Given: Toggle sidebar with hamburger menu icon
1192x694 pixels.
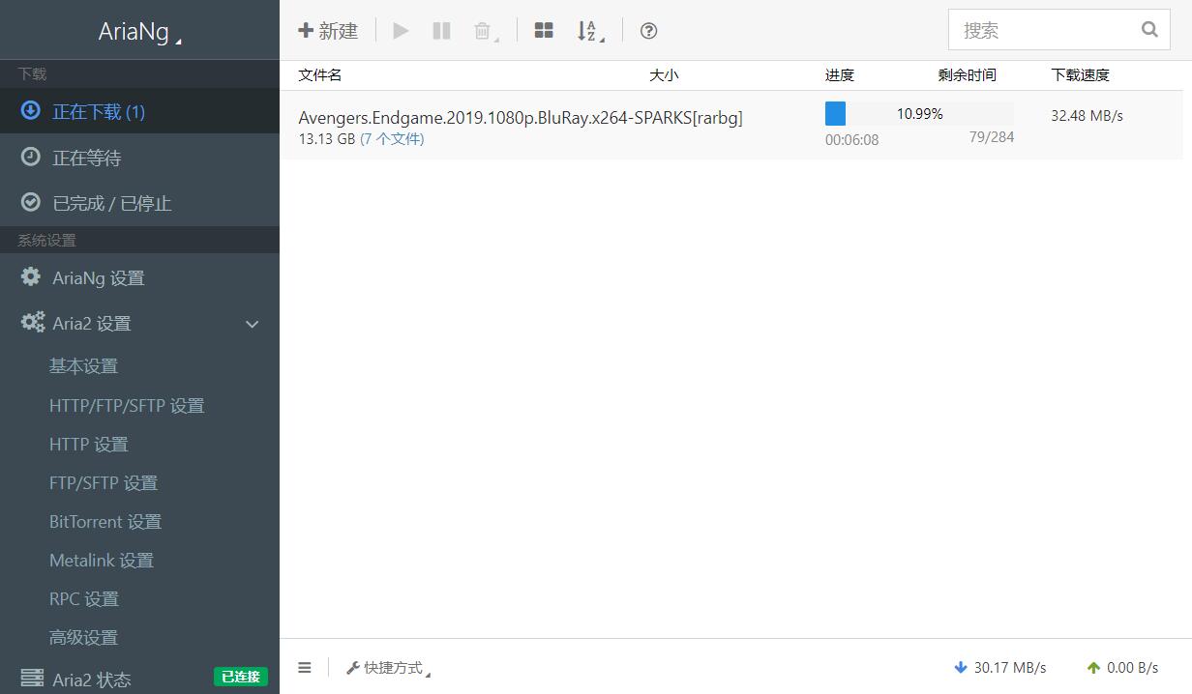Looking at the screenshot, I should [305, 667].
